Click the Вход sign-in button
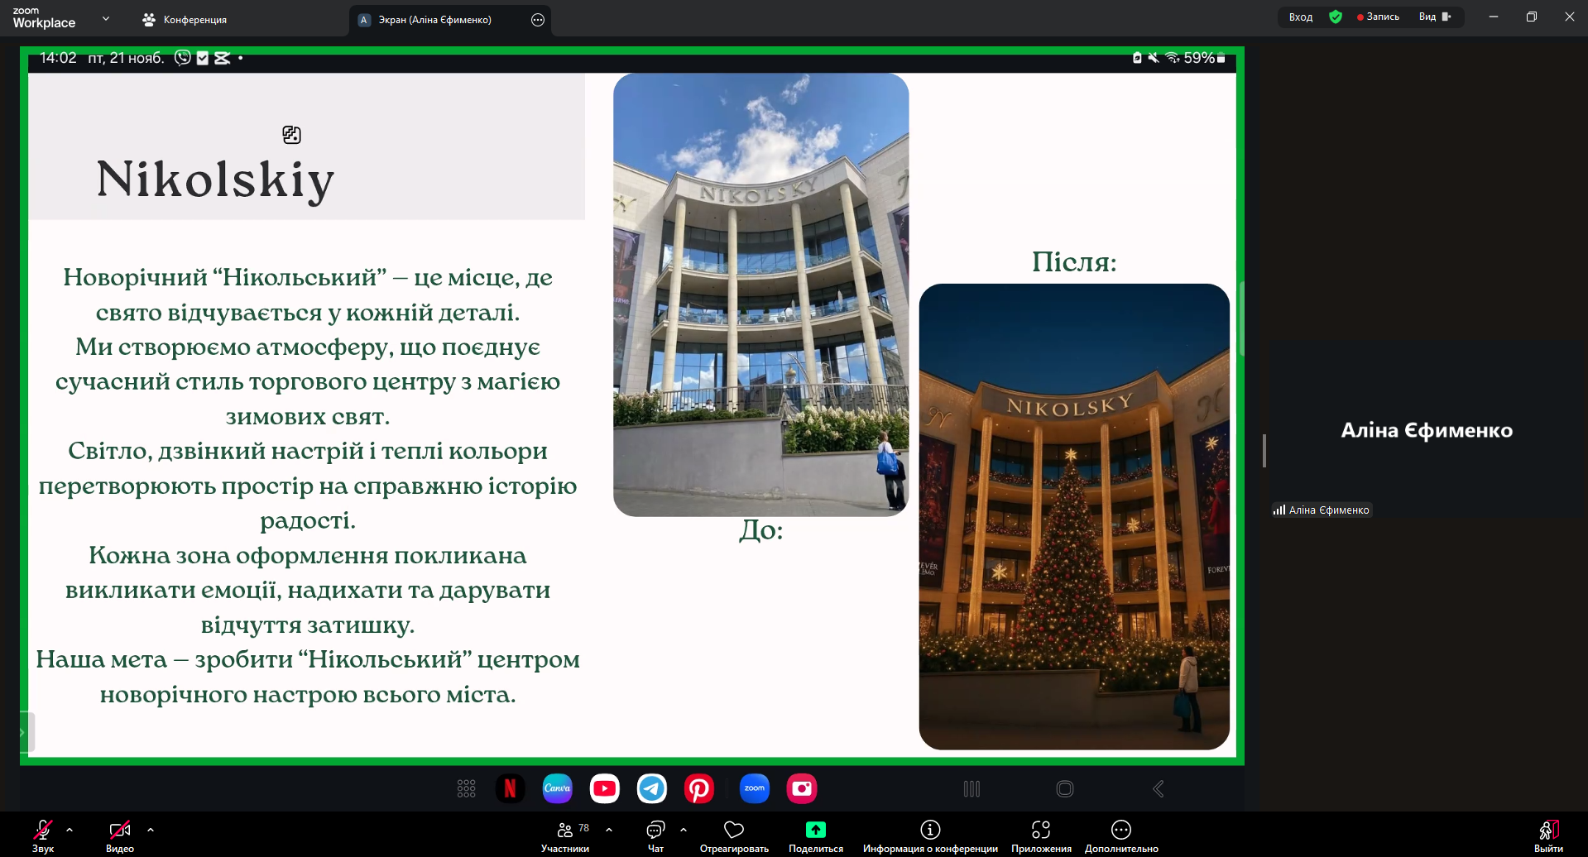The height and width of the screenshot is (857, 1588). (x=1300, y=17)
